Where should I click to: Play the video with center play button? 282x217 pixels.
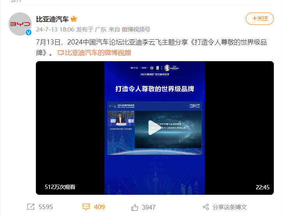pyautogui.click(x=154, y=128)
